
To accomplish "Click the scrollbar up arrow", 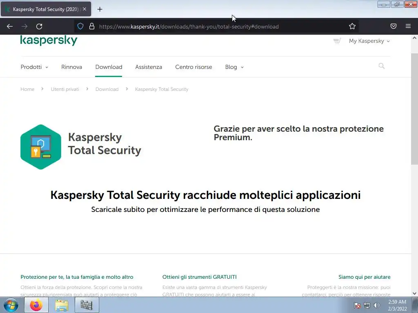I will (415, 38).
